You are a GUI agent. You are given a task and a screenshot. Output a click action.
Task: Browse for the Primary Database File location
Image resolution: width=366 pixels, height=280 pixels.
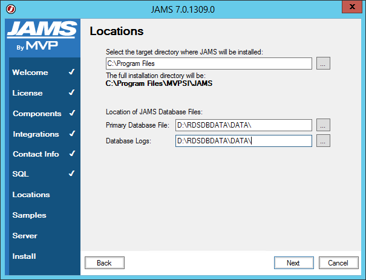click(323, 125)
